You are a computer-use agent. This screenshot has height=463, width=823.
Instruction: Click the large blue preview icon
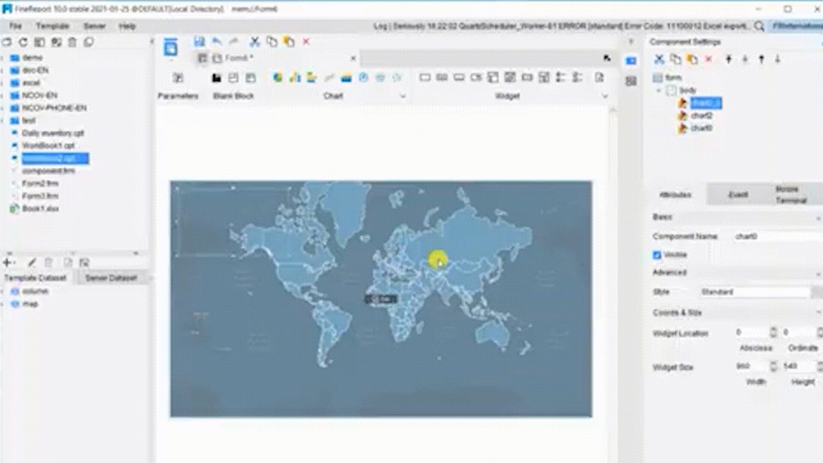pos(170,46)
